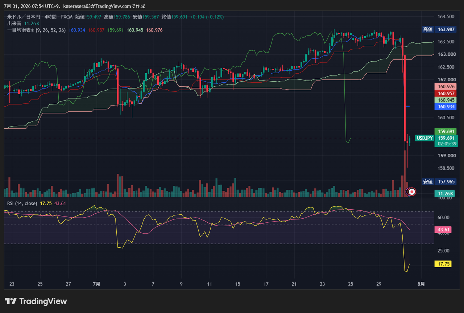Screen dimensions: 464x313
Task: Select the 一目均衡表 (9, 26, 52, 26) indicator legend
Action: (36, 30)
